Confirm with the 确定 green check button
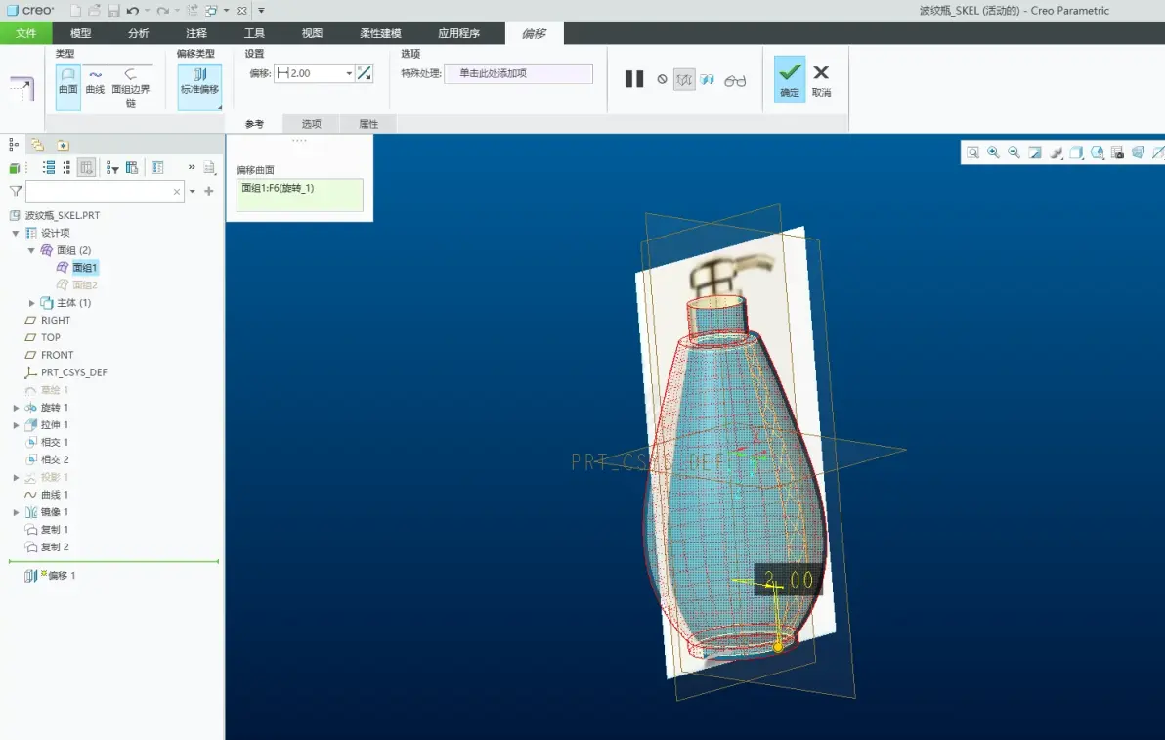Screen dimensions: 1165x740 [789, 79]
